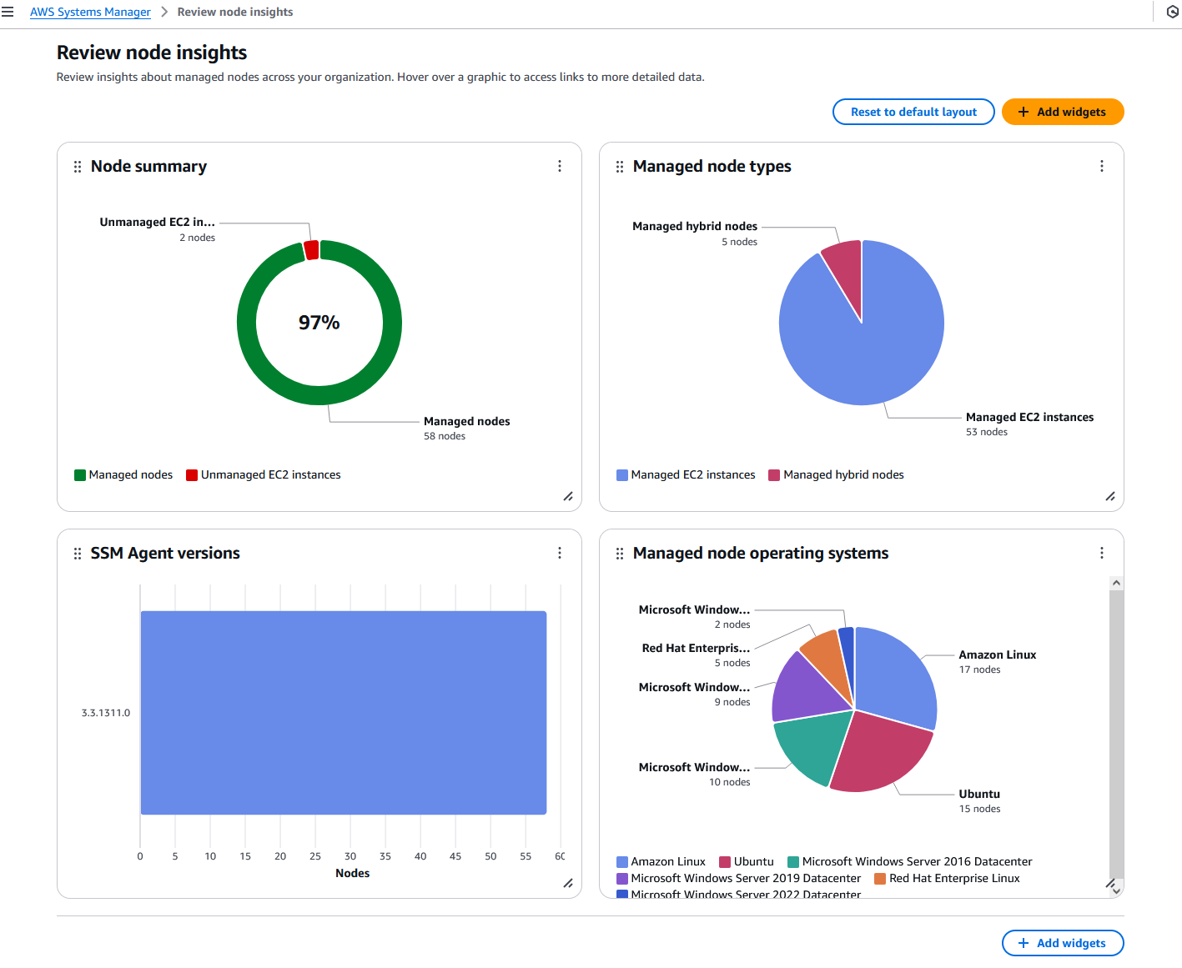The image size is (1182, 968).
Task: Click the orange Add widgets button
Action: [1063, 112]
